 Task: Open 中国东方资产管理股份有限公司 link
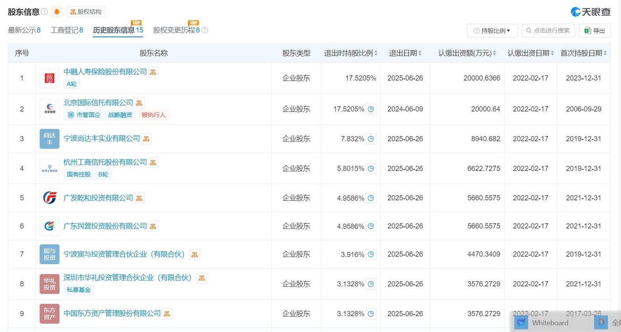[112, 313]
